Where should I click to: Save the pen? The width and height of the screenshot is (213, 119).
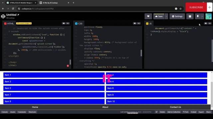point(159,16)
